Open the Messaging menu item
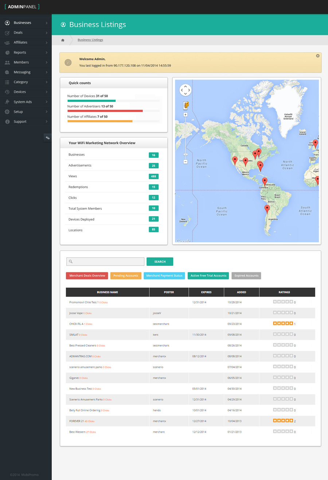This screenshot has height=480, width=328. 26,72
